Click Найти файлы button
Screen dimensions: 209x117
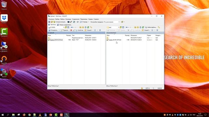coord(151,27)
